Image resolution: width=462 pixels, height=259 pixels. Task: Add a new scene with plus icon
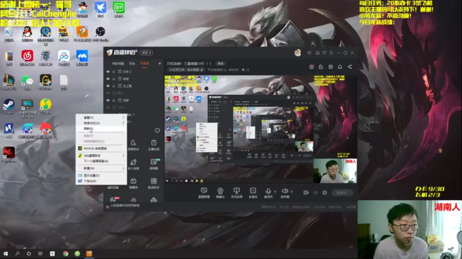159,63
